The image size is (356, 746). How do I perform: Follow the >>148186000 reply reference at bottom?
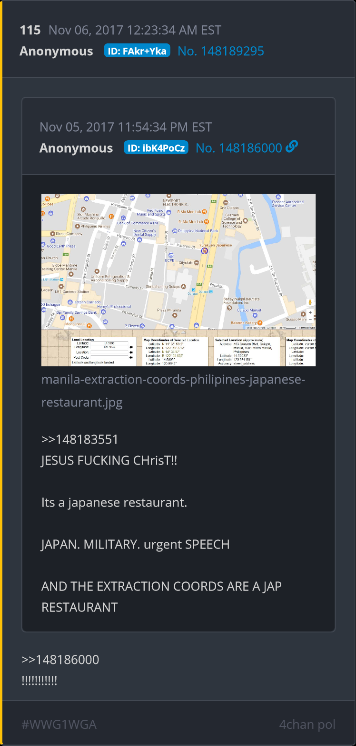60,660
